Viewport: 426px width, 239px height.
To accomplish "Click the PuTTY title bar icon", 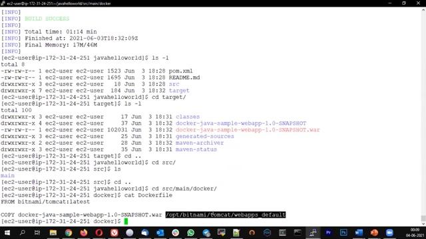I will pyautogui.click(x=3, y=3).
